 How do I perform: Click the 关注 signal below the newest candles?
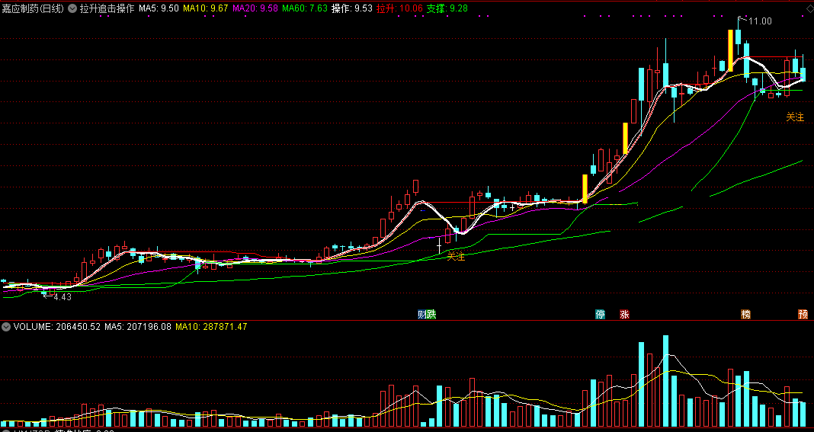(795, 117)
